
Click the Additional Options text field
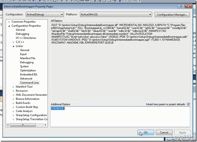tap(120, 116)
